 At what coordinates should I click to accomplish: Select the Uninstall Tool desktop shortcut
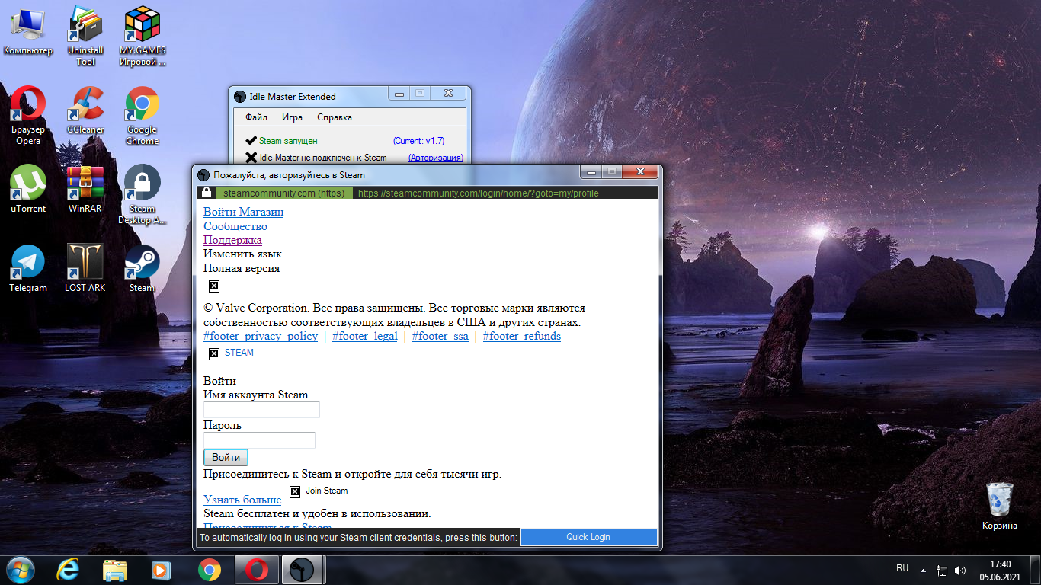coord(85,36)
